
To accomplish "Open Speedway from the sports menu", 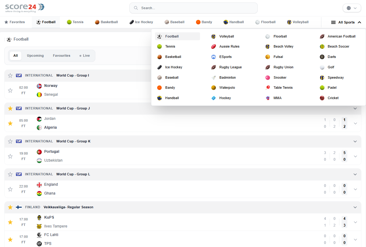I will [332, 77].
